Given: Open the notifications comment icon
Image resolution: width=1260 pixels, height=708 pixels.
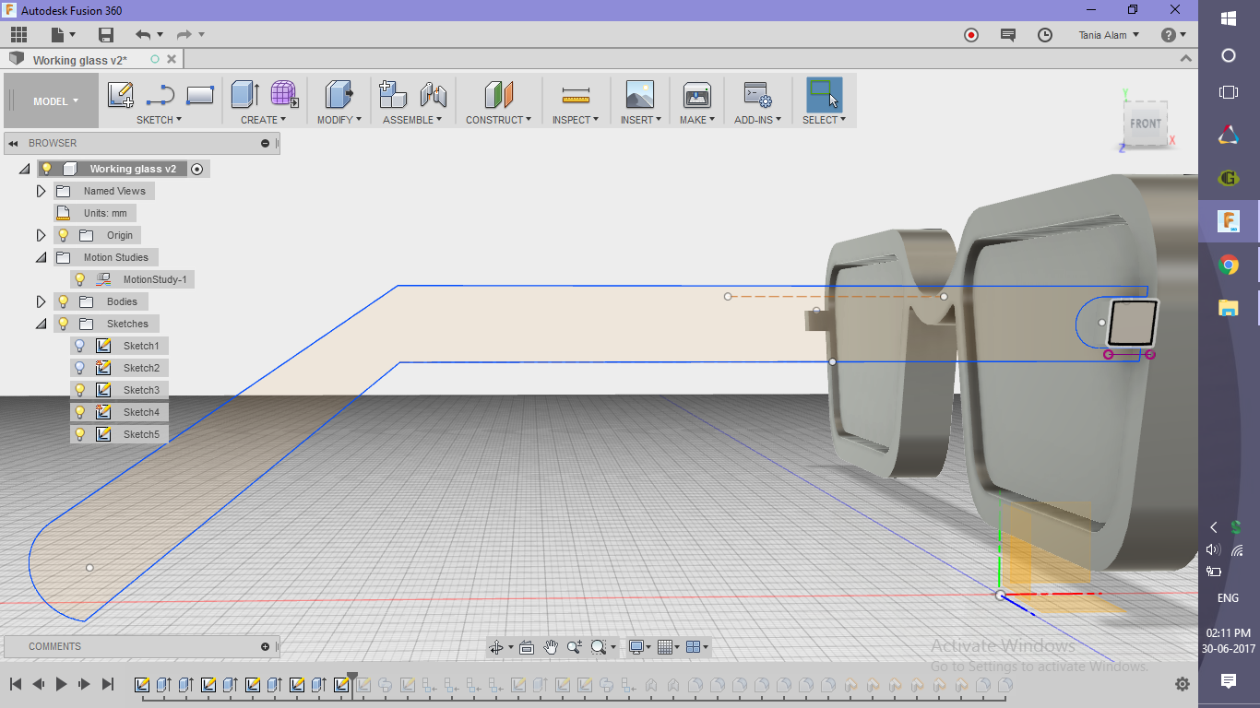Looking at the screenshot, I should (1008, 35).
